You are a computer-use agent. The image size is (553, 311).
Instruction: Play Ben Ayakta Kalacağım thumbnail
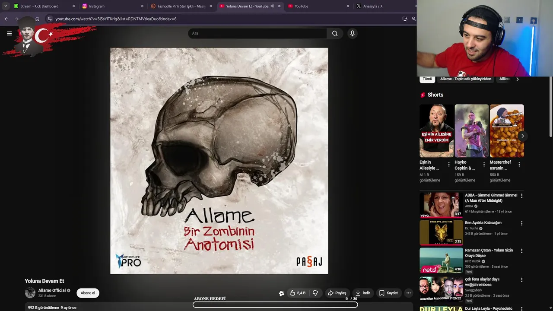click(441, 232)
